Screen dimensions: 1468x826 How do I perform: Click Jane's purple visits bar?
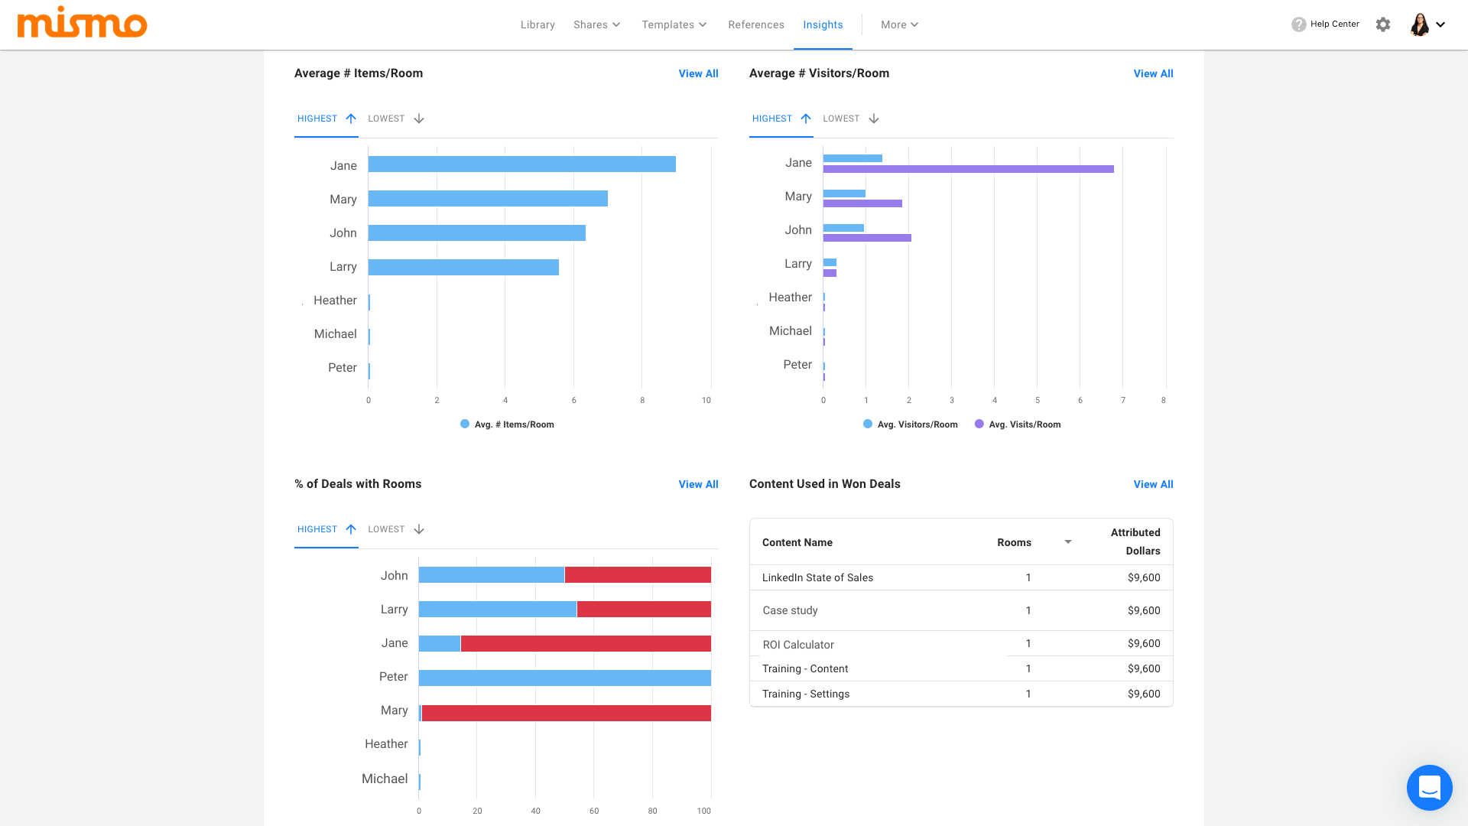[968, 169]
